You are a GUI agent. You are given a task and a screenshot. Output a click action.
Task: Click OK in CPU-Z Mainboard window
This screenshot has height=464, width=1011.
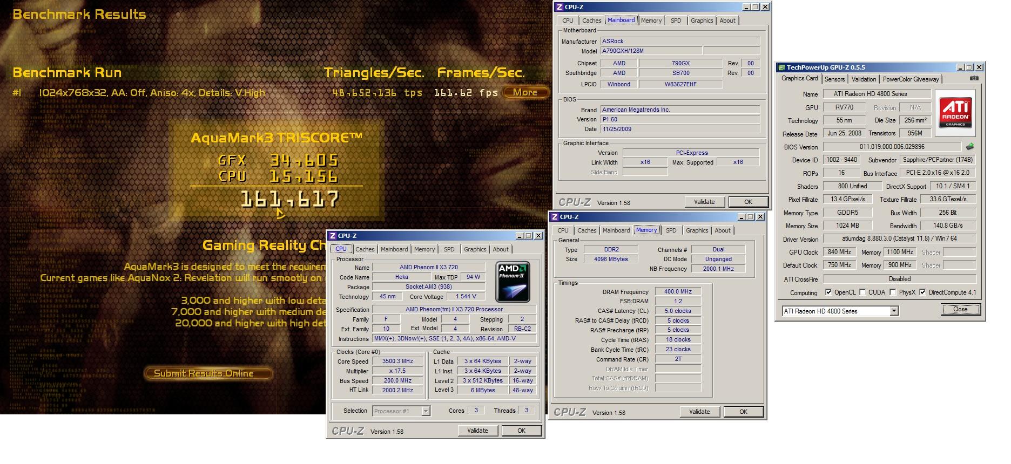click(748, 202)
